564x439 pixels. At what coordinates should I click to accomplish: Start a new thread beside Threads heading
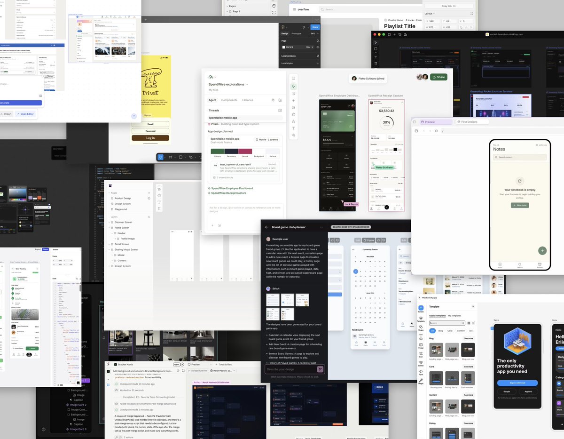[x=280, y=111]
